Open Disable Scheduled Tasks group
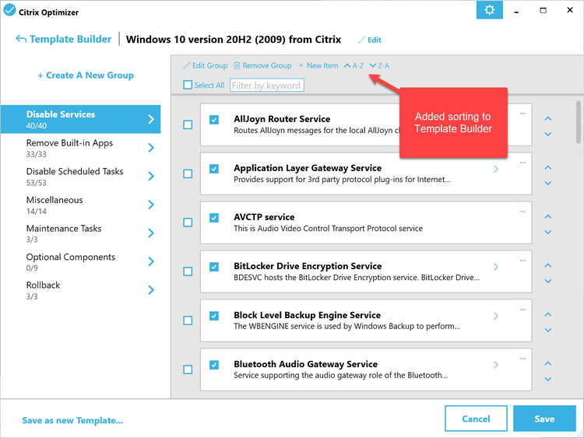584x438 pixels. pyautogui.click(x=80, y=176)
